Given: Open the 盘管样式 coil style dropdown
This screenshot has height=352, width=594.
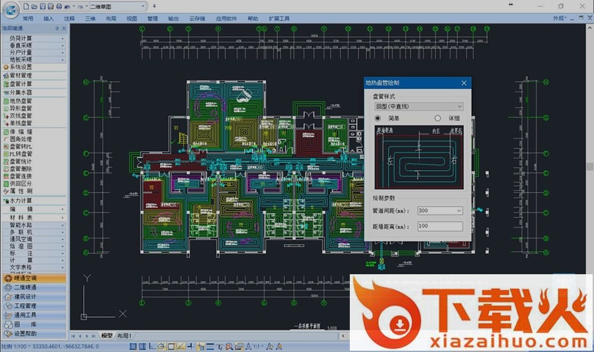Looking at the screenshot, I should pyautogui.click(x=418, y=106).
